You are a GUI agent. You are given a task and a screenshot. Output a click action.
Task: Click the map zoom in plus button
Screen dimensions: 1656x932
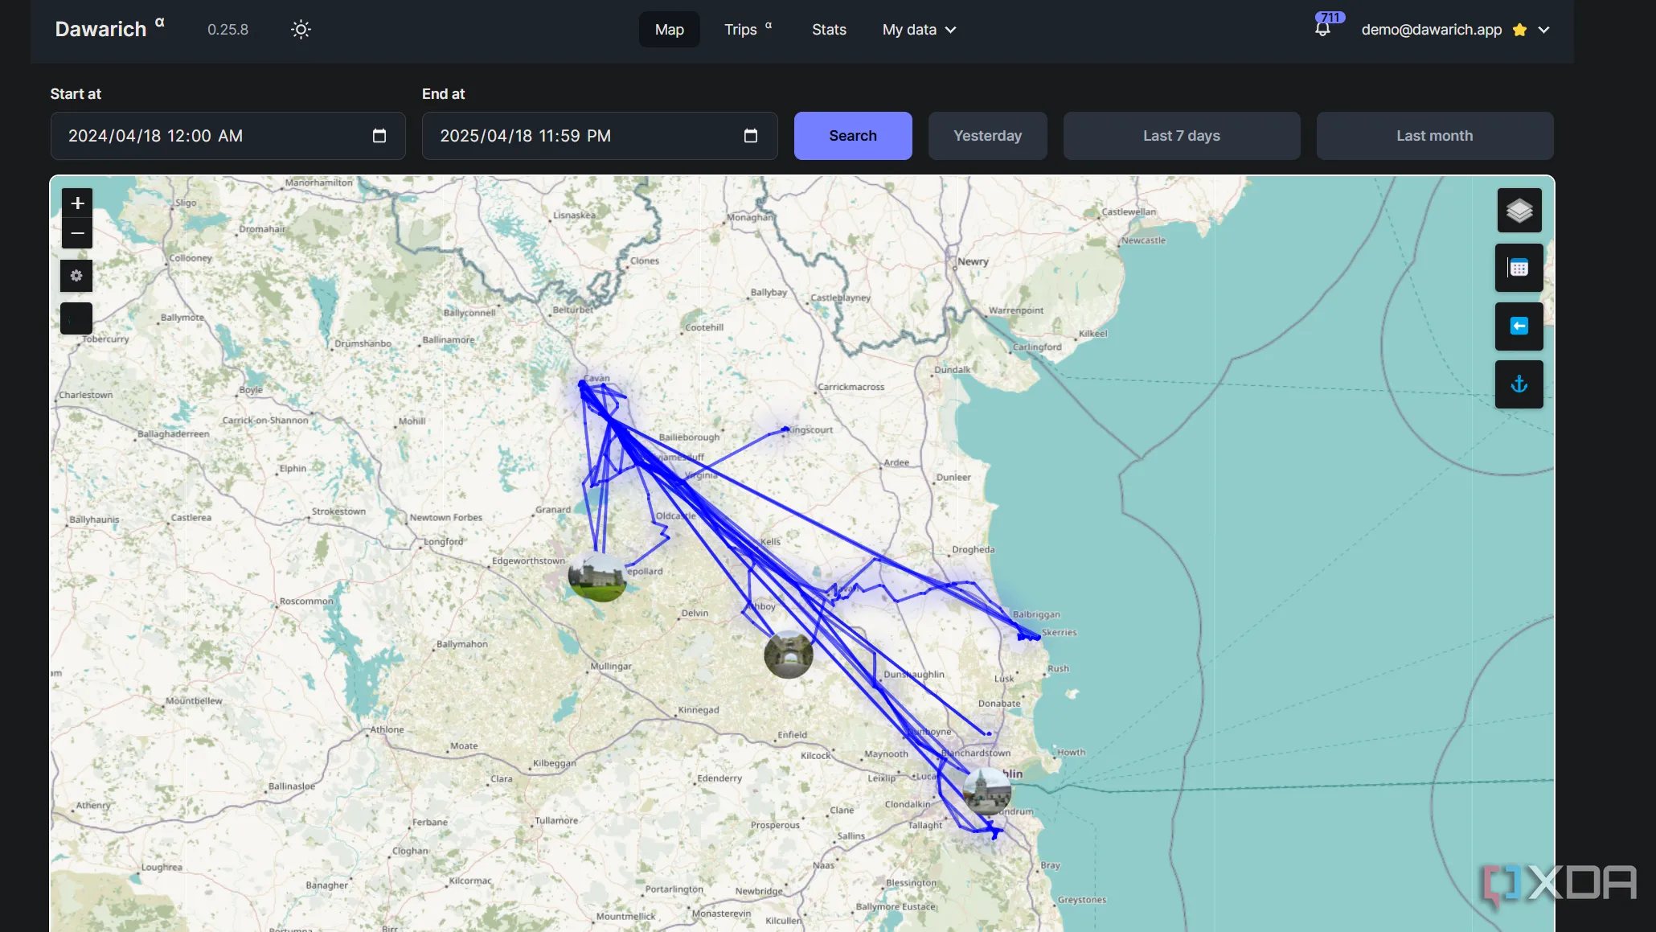[77, 203]
